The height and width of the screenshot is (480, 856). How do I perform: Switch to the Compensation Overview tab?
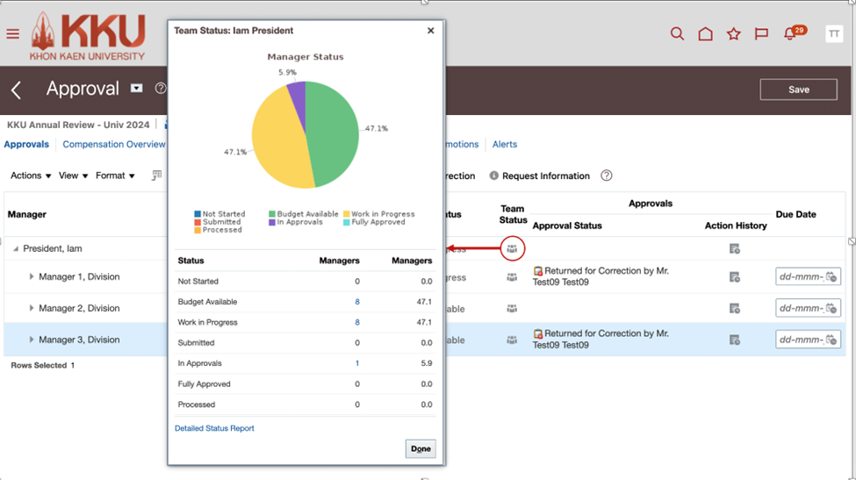[x=113, y=145]
